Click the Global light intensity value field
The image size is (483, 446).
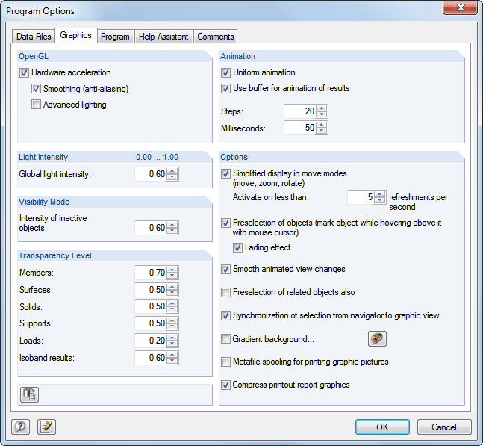click(x=151, y=174)
